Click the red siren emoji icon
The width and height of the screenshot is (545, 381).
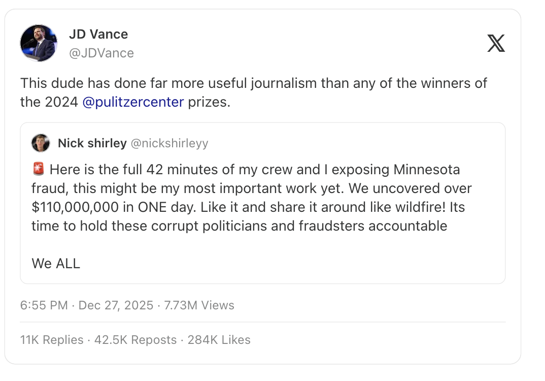[38, 169]
